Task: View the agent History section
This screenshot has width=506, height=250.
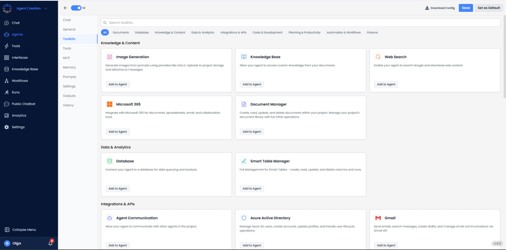Action: (68, 105)
